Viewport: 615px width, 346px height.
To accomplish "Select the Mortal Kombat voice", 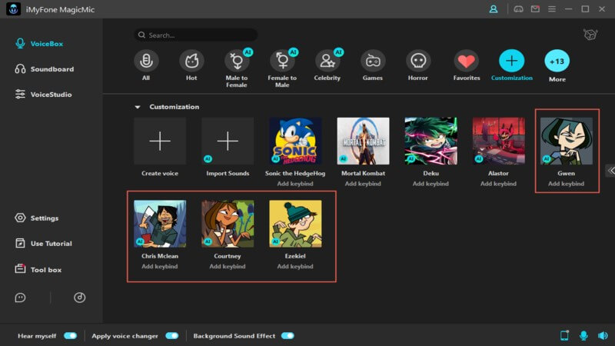I will click(363, 141).
